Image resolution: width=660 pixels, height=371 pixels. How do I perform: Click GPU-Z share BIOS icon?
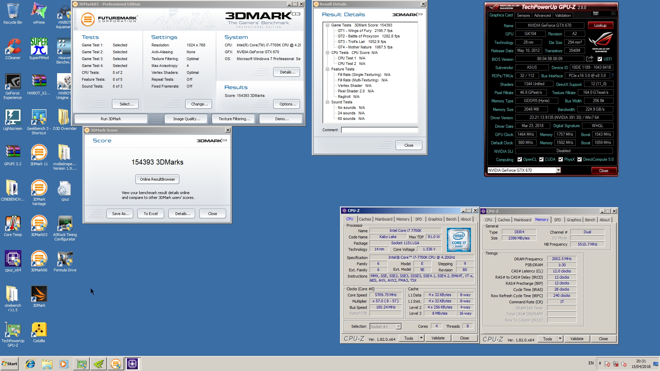coord(590,59)
